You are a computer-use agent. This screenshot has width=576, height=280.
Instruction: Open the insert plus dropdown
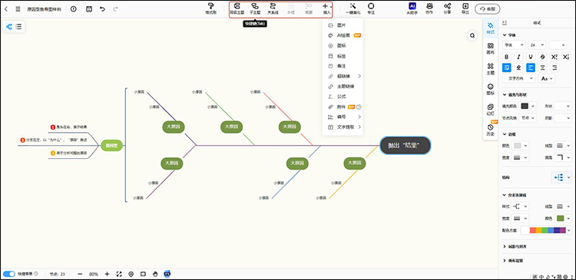click(x=326, y=8)
